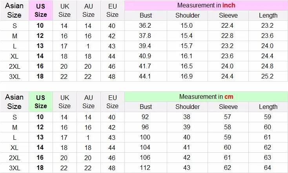Select the 15.4 shoulder value
Image resolution: width=288 pixels, height=173 pixels.
[187, 36]
